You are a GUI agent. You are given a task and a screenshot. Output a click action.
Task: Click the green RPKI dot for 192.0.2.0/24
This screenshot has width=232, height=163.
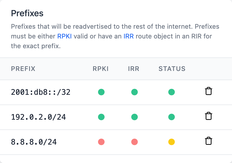101,117
